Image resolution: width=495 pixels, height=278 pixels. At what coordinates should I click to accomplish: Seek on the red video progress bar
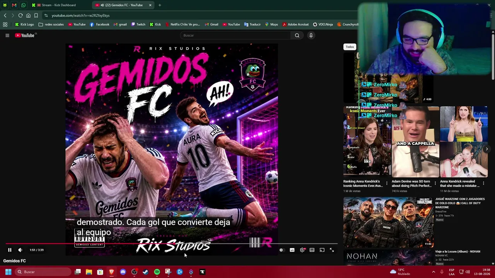coord(172,244)
